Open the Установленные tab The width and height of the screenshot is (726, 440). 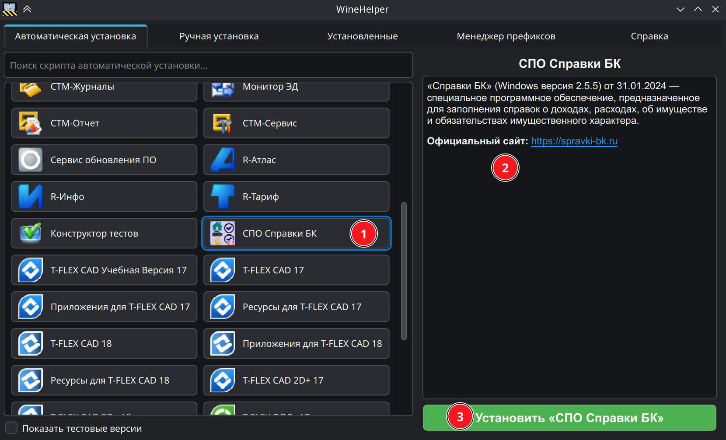click(x=362, y=36)
